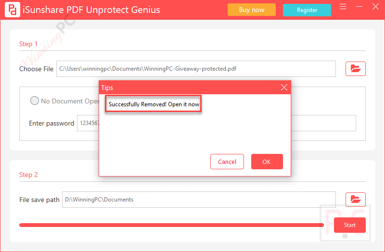Click the Buy now button

click(x=251, y=10)
